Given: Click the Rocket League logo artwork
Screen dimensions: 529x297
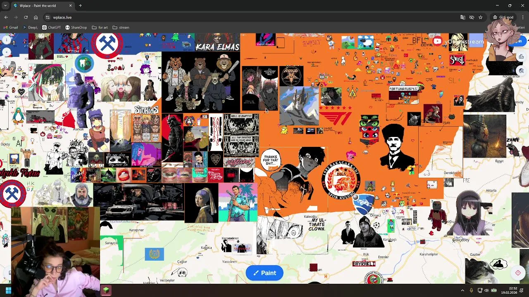Looking at the screenshot, I should pos(363,205).
